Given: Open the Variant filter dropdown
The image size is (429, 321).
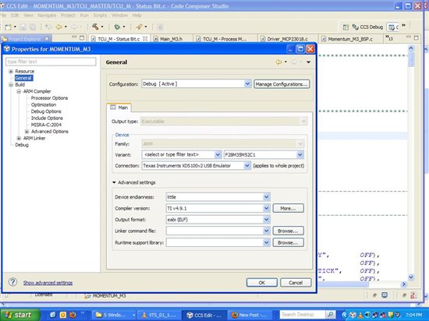Looking at the screenshot, I should pyautogui.click(x=218, y=155).
